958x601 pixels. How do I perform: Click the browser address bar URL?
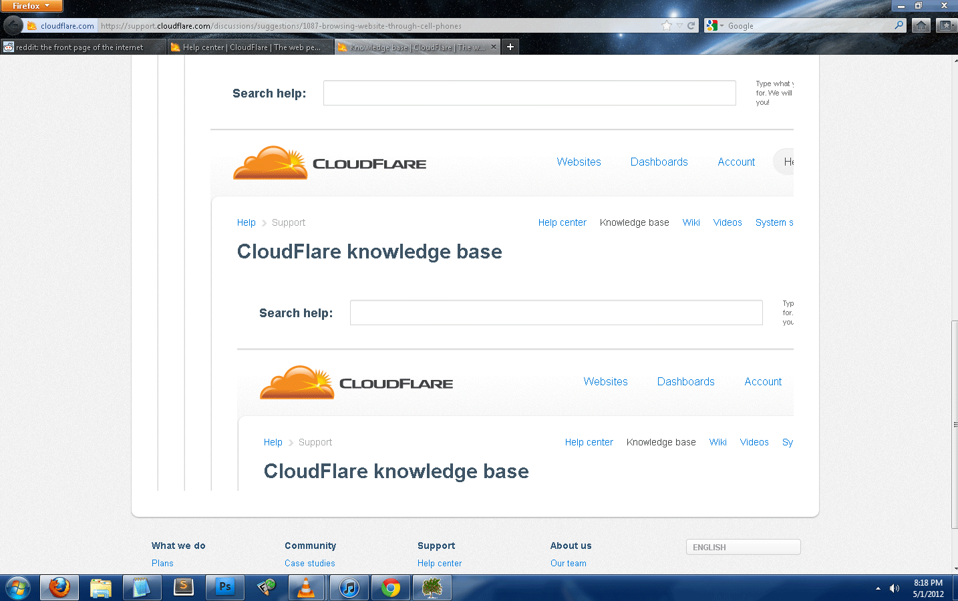pyautogui.click(x=281, y=26)
